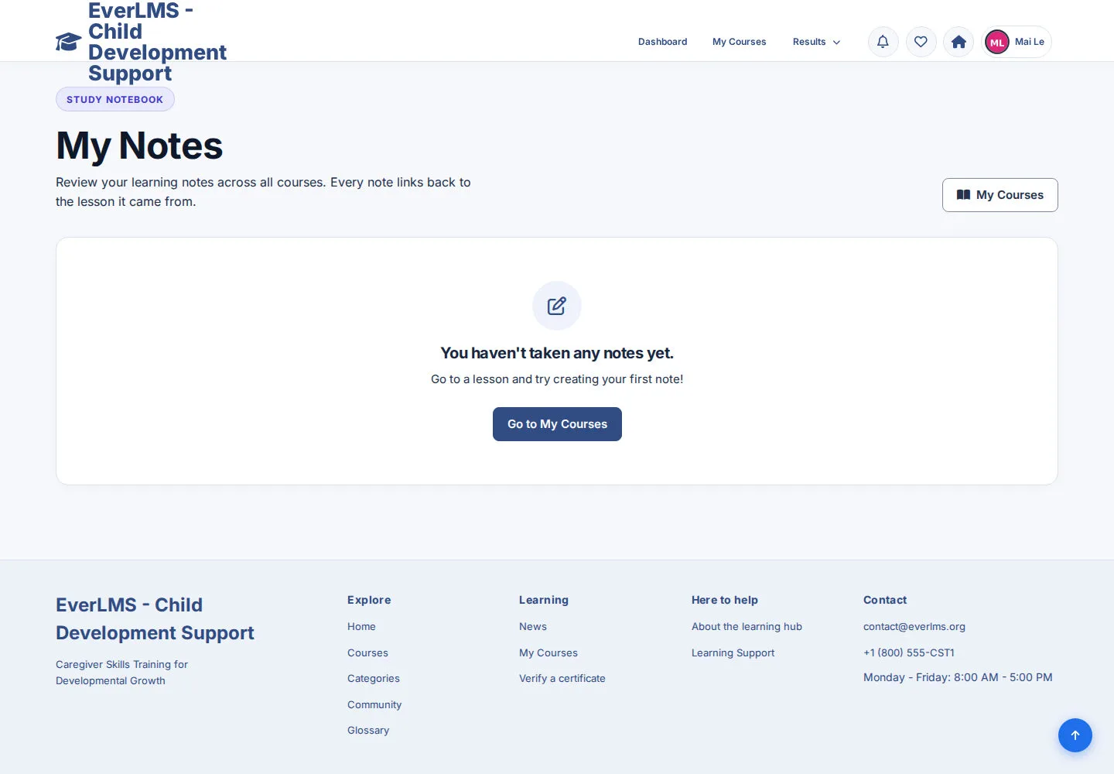
Task: Open the Categories footer link
Action: click(x=374, y=678)
